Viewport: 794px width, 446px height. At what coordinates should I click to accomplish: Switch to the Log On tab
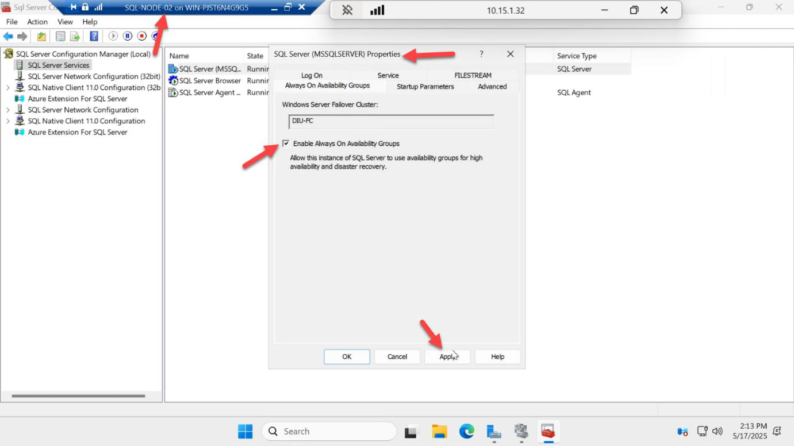tap(312, 75)
